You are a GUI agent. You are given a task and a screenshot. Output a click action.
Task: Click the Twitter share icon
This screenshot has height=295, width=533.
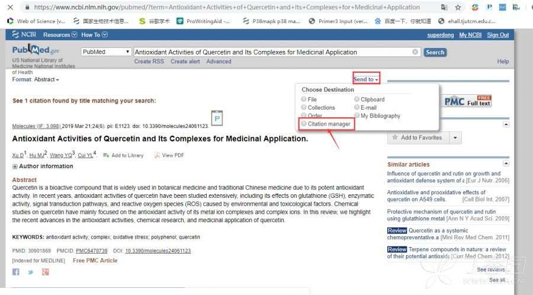pyautogui.click(x=30, y=272)
